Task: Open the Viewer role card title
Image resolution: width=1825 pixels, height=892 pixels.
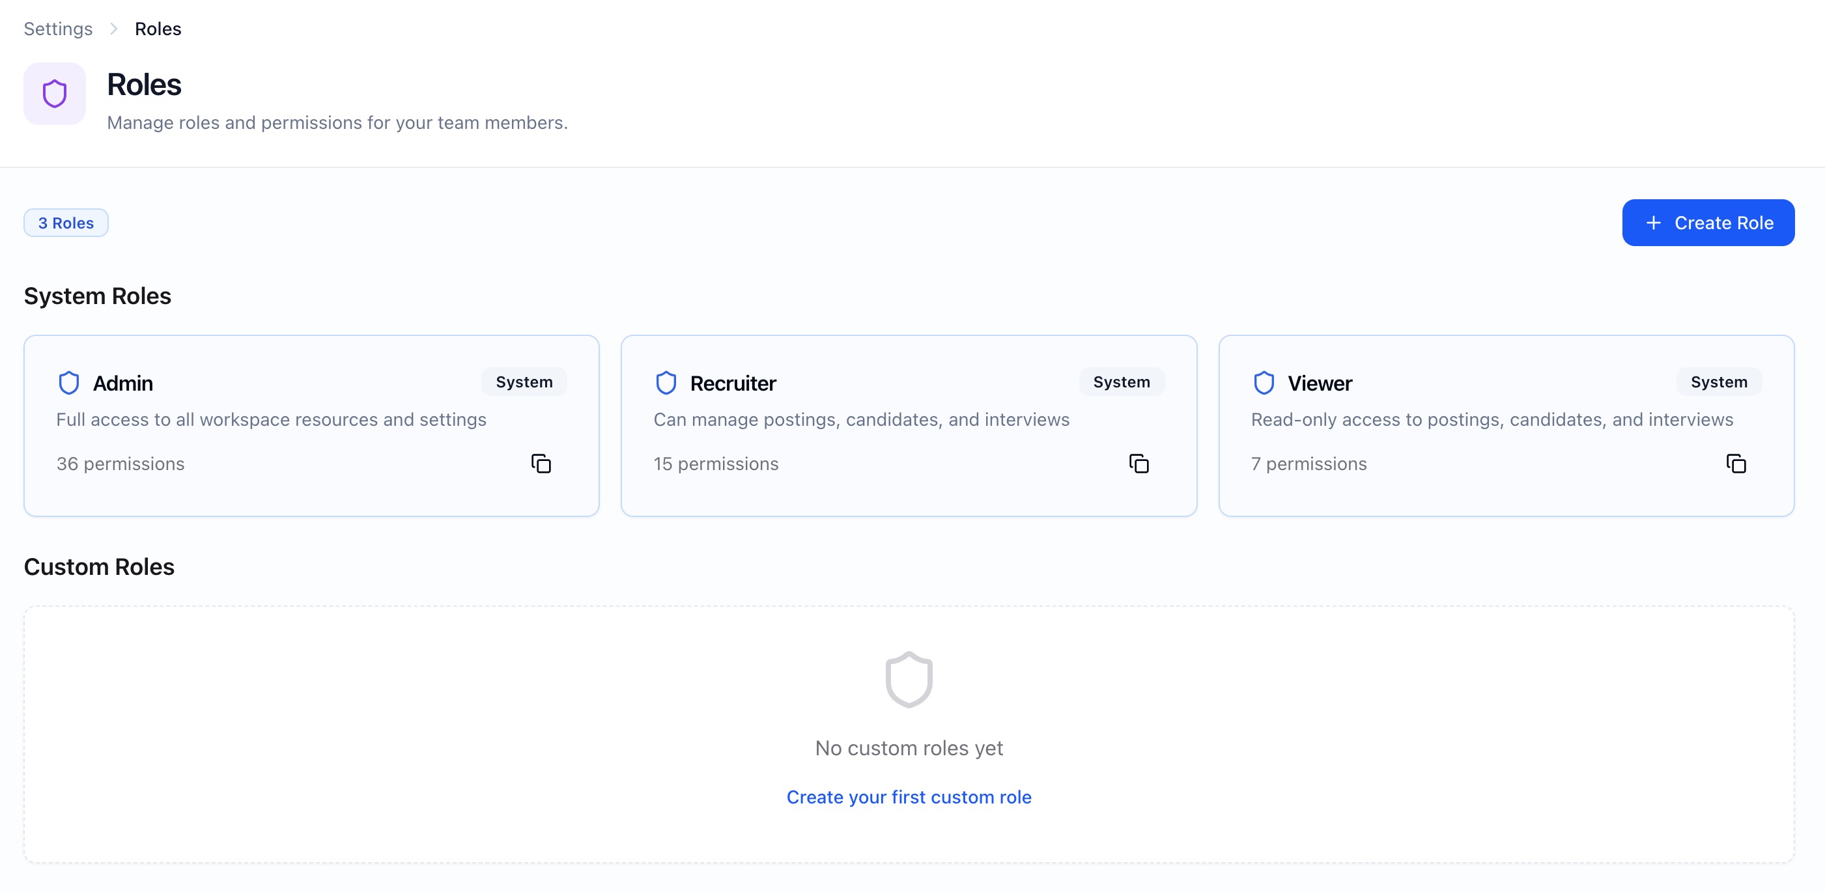Action: click(1319, 383)
